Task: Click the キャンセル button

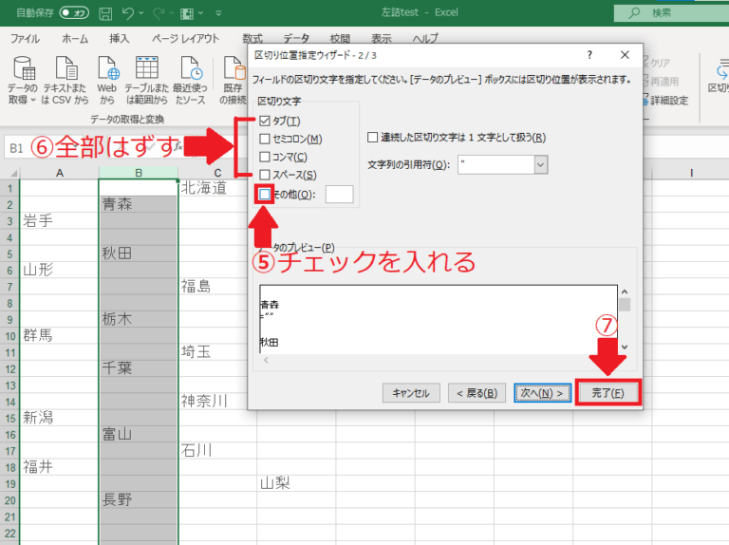Action: (x=411, y=393)
